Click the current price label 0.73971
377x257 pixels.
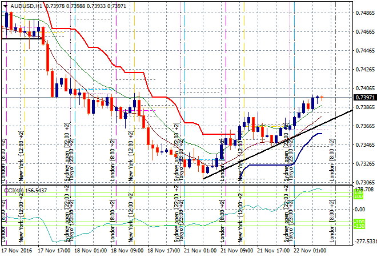(x=362, y=98)
